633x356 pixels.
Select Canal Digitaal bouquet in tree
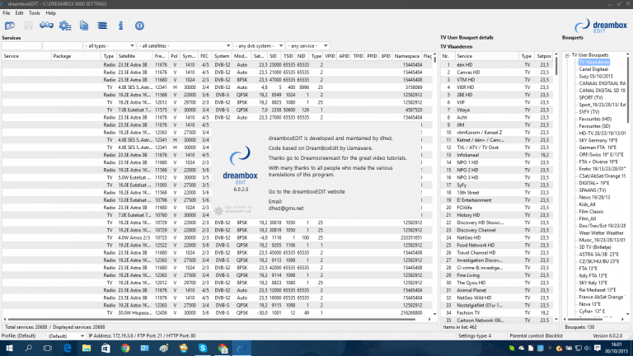coord(597,68)
